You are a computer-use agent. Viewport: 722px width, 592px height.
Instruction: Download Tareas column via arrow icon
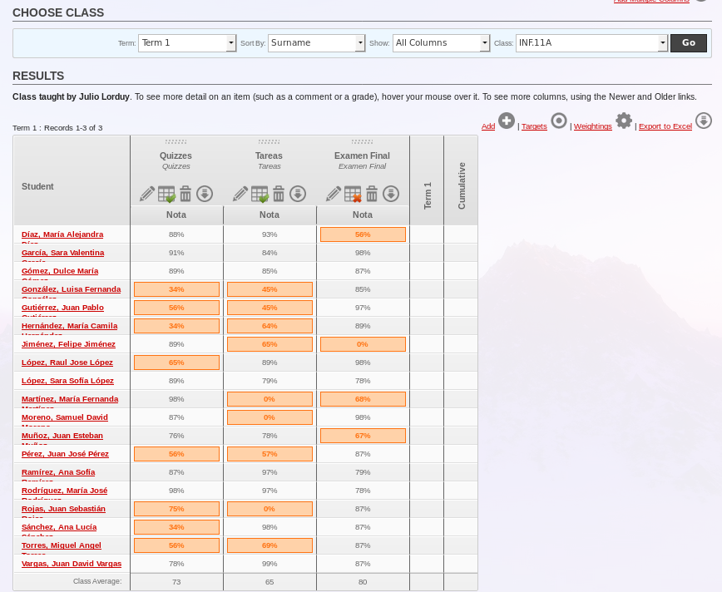(298, 194)
